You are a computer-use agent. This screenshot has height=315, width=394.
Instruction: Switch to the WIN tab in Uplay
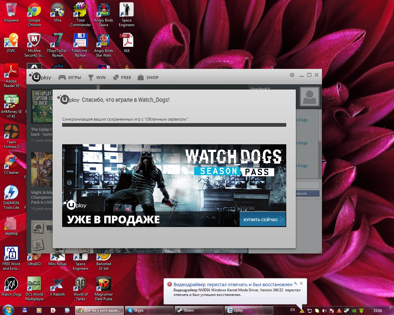97,78
